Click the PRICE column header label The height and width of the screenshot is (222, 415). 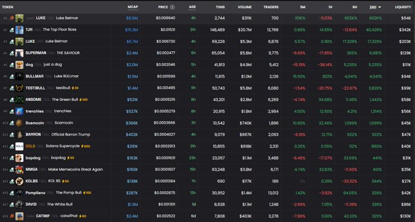(163, 7)
